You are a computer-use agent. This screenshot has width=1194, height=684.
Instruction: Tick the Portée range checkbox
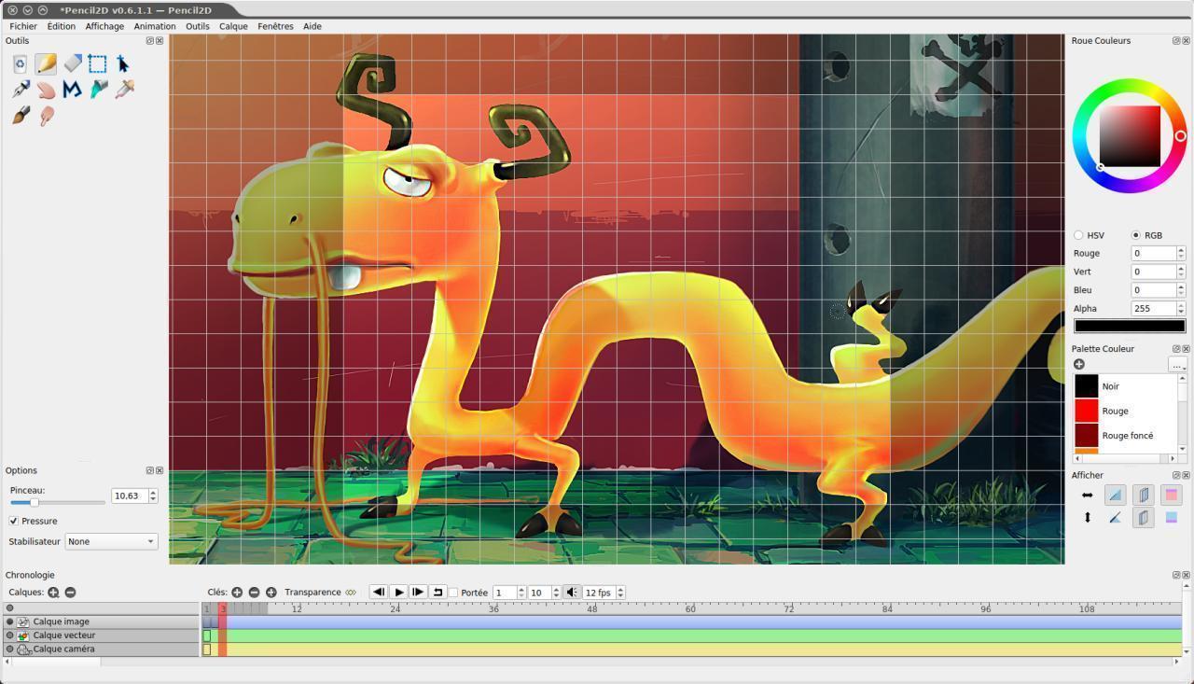point(453,593)
